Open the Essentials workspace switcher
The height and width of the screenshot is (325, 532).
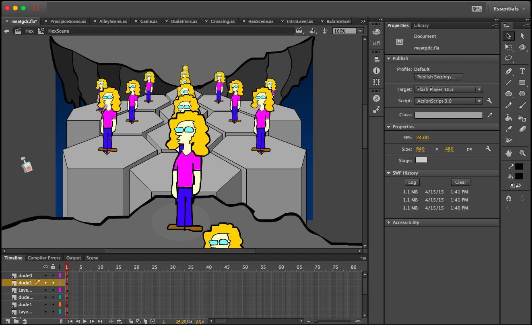point(509,8)
